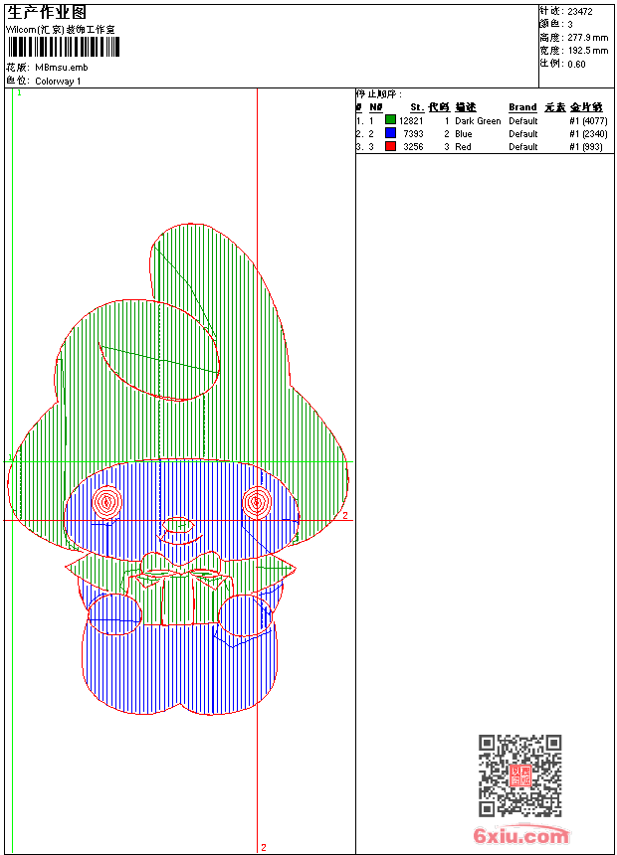Click the left red spiral eye
Image resolution: width=617 pixels, height=855 pixels.
click(107, 502)
